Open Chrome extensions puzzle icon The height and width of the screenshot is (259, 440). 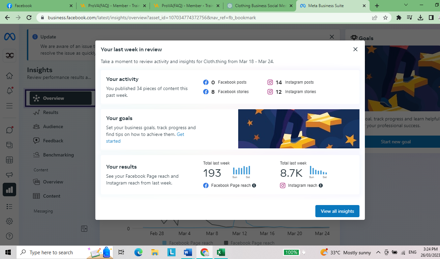tap(399, 18)
